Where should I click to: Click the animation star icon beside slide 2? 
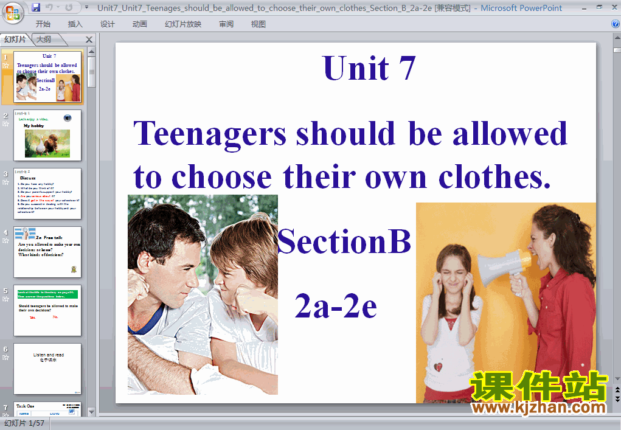[x=5, y=124]
